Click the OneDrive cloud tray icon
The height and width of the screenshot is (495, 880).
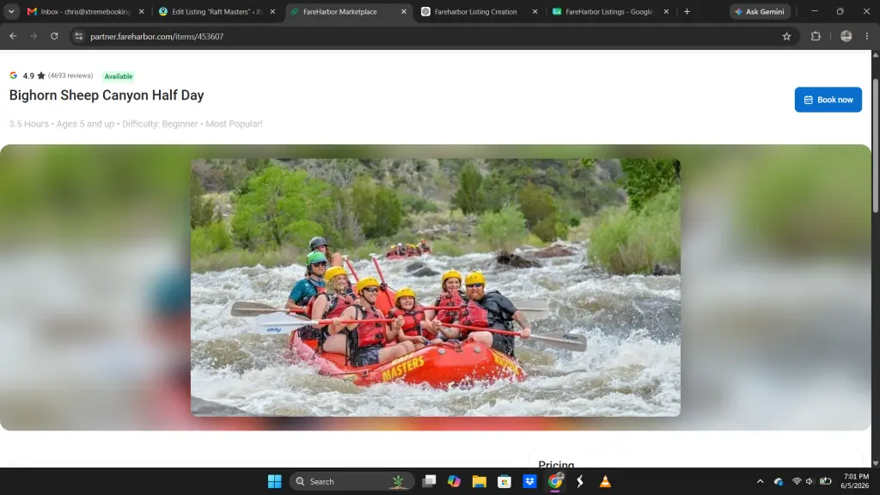coord(779,481)
